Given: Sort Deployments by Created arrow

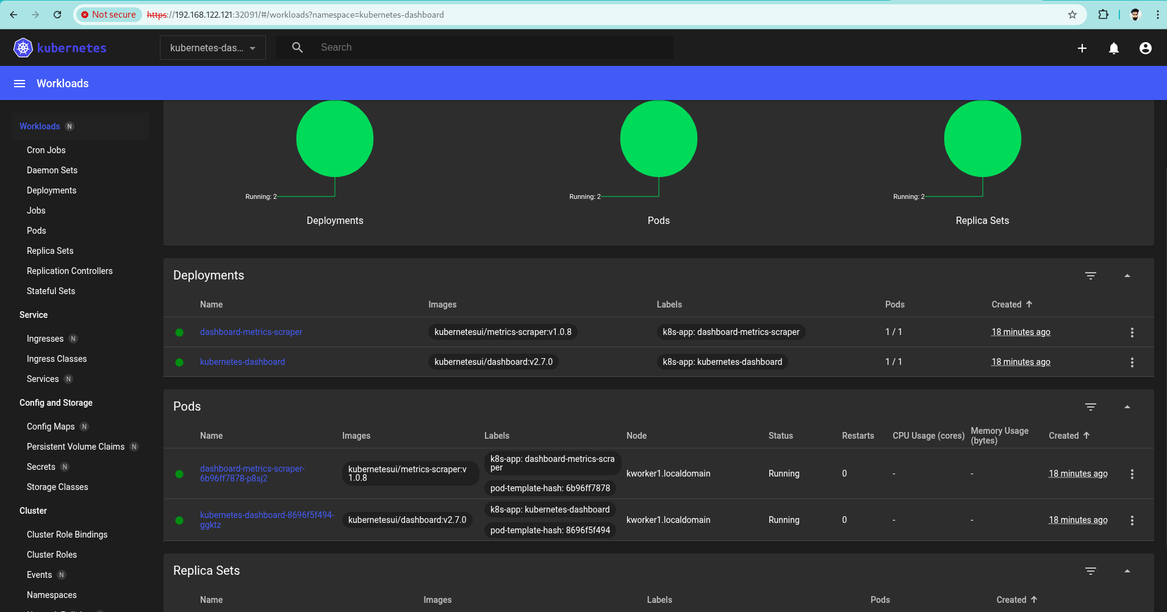Looking at the screenshot, I should [x=1029, y=304].
